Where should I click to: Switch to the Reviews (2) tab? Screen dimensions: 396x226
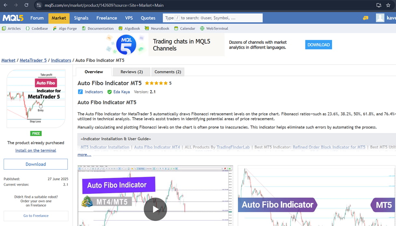(x=132, y=72)
